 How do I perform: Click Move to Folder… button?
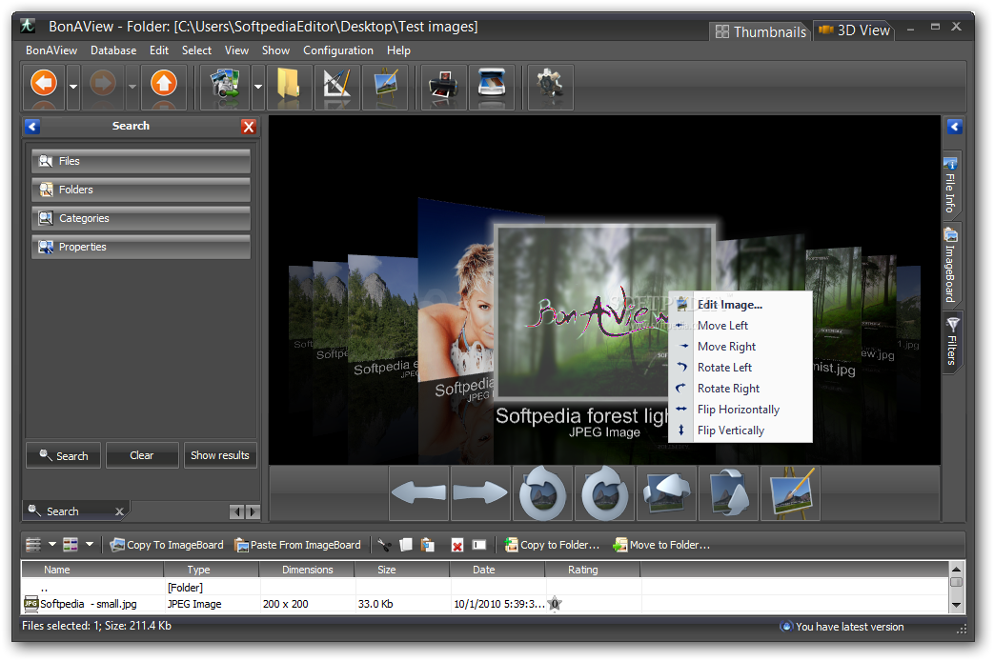coord(661,545)
